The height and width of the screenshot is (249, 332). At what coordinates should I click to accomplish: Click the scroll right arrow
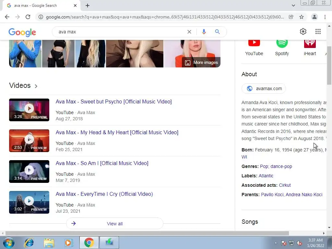tap(324, 233)
